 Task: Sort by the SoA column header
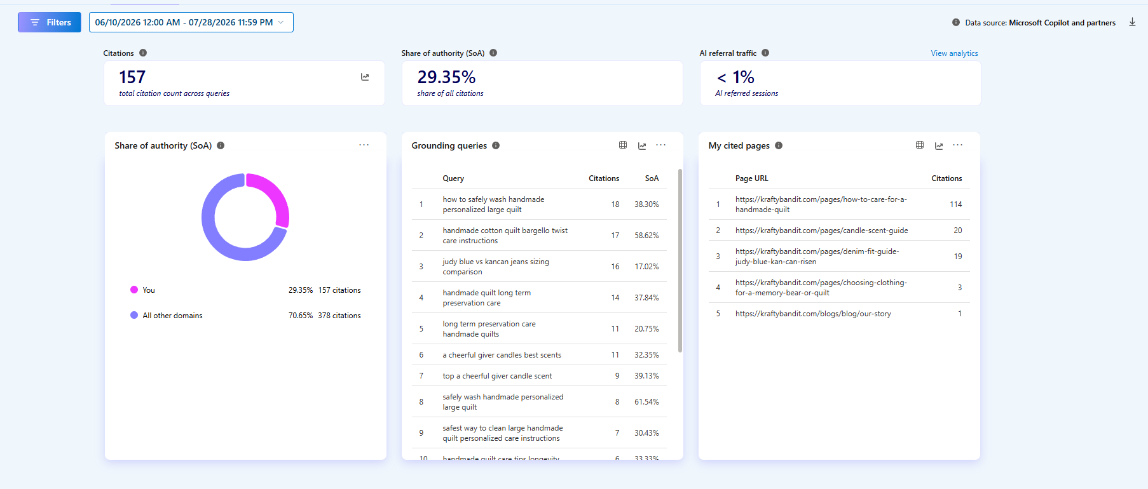[x=652, y=178]
